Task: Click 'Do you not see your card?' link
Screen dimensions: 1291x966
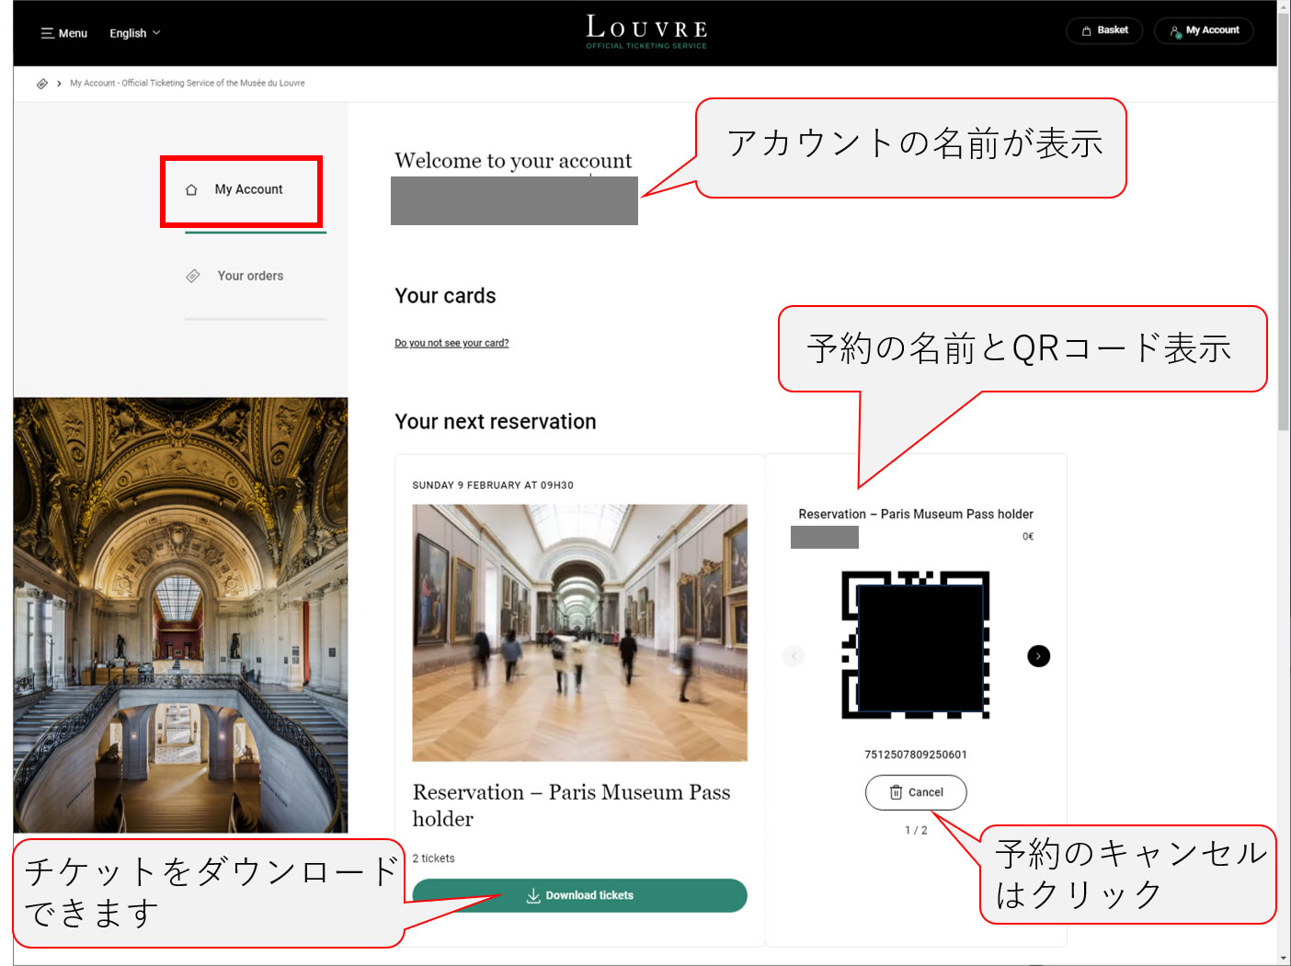Action: 451,343
